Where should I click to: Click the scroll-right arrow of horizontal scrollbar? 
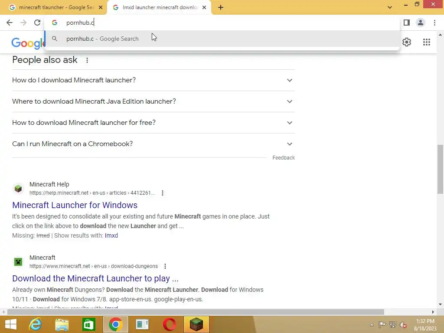coord(433,312)
